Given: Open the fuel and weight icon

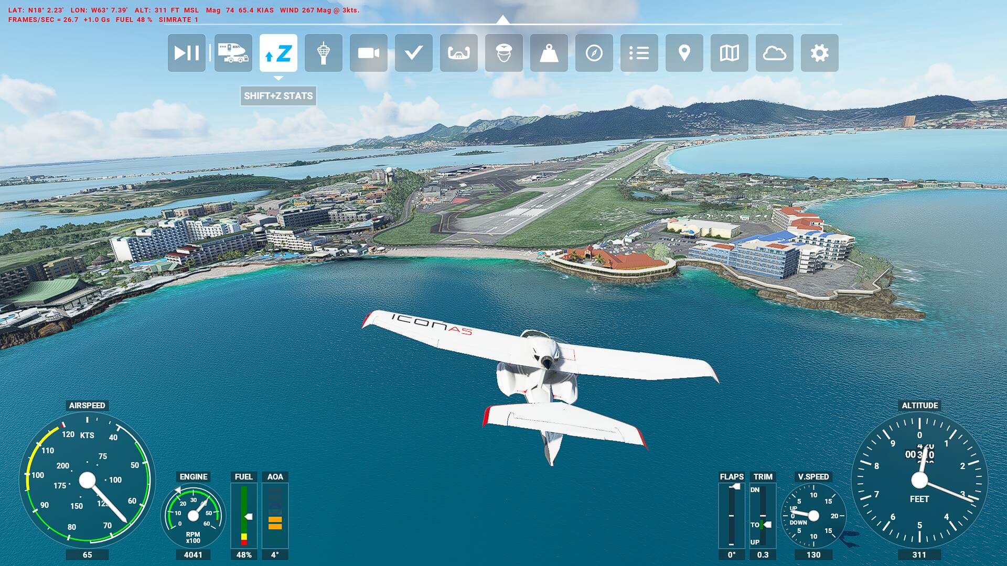Looking at the screenshot, I should click(549, 53).
